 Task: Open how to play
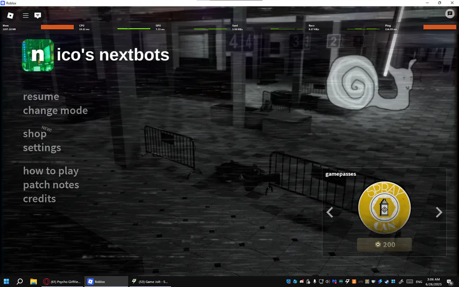coord(51,171)
